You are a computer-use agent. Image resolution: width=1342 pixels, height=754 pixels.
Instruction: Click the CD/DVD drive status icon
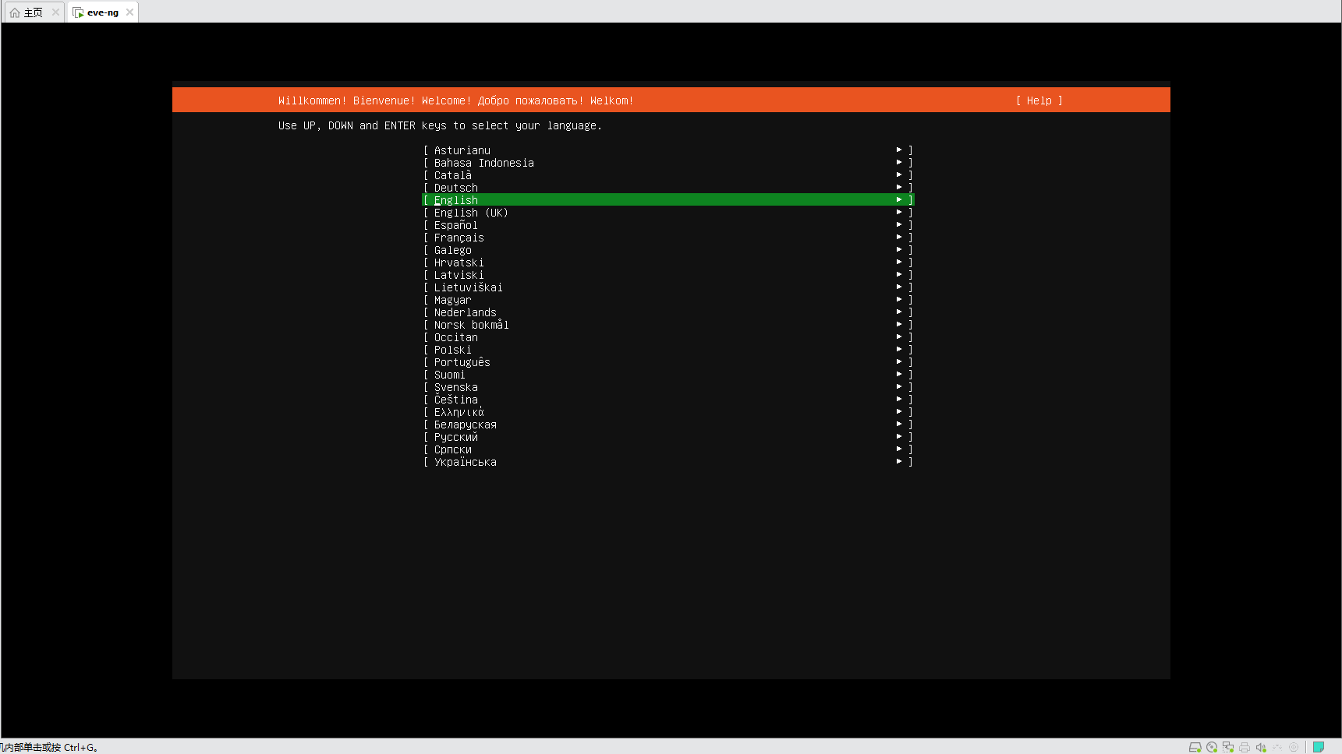(1212, 747)
